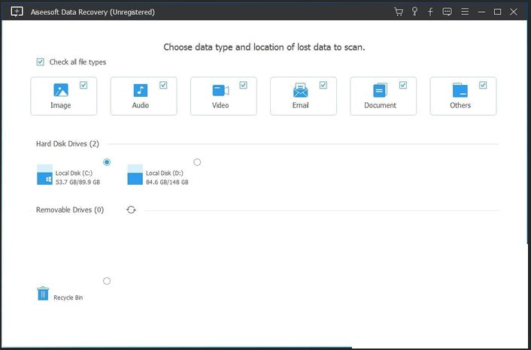Click the '53.7 GB/89.9 GB' size text
This screenshot has width=531, height=350.
point(77,183)
